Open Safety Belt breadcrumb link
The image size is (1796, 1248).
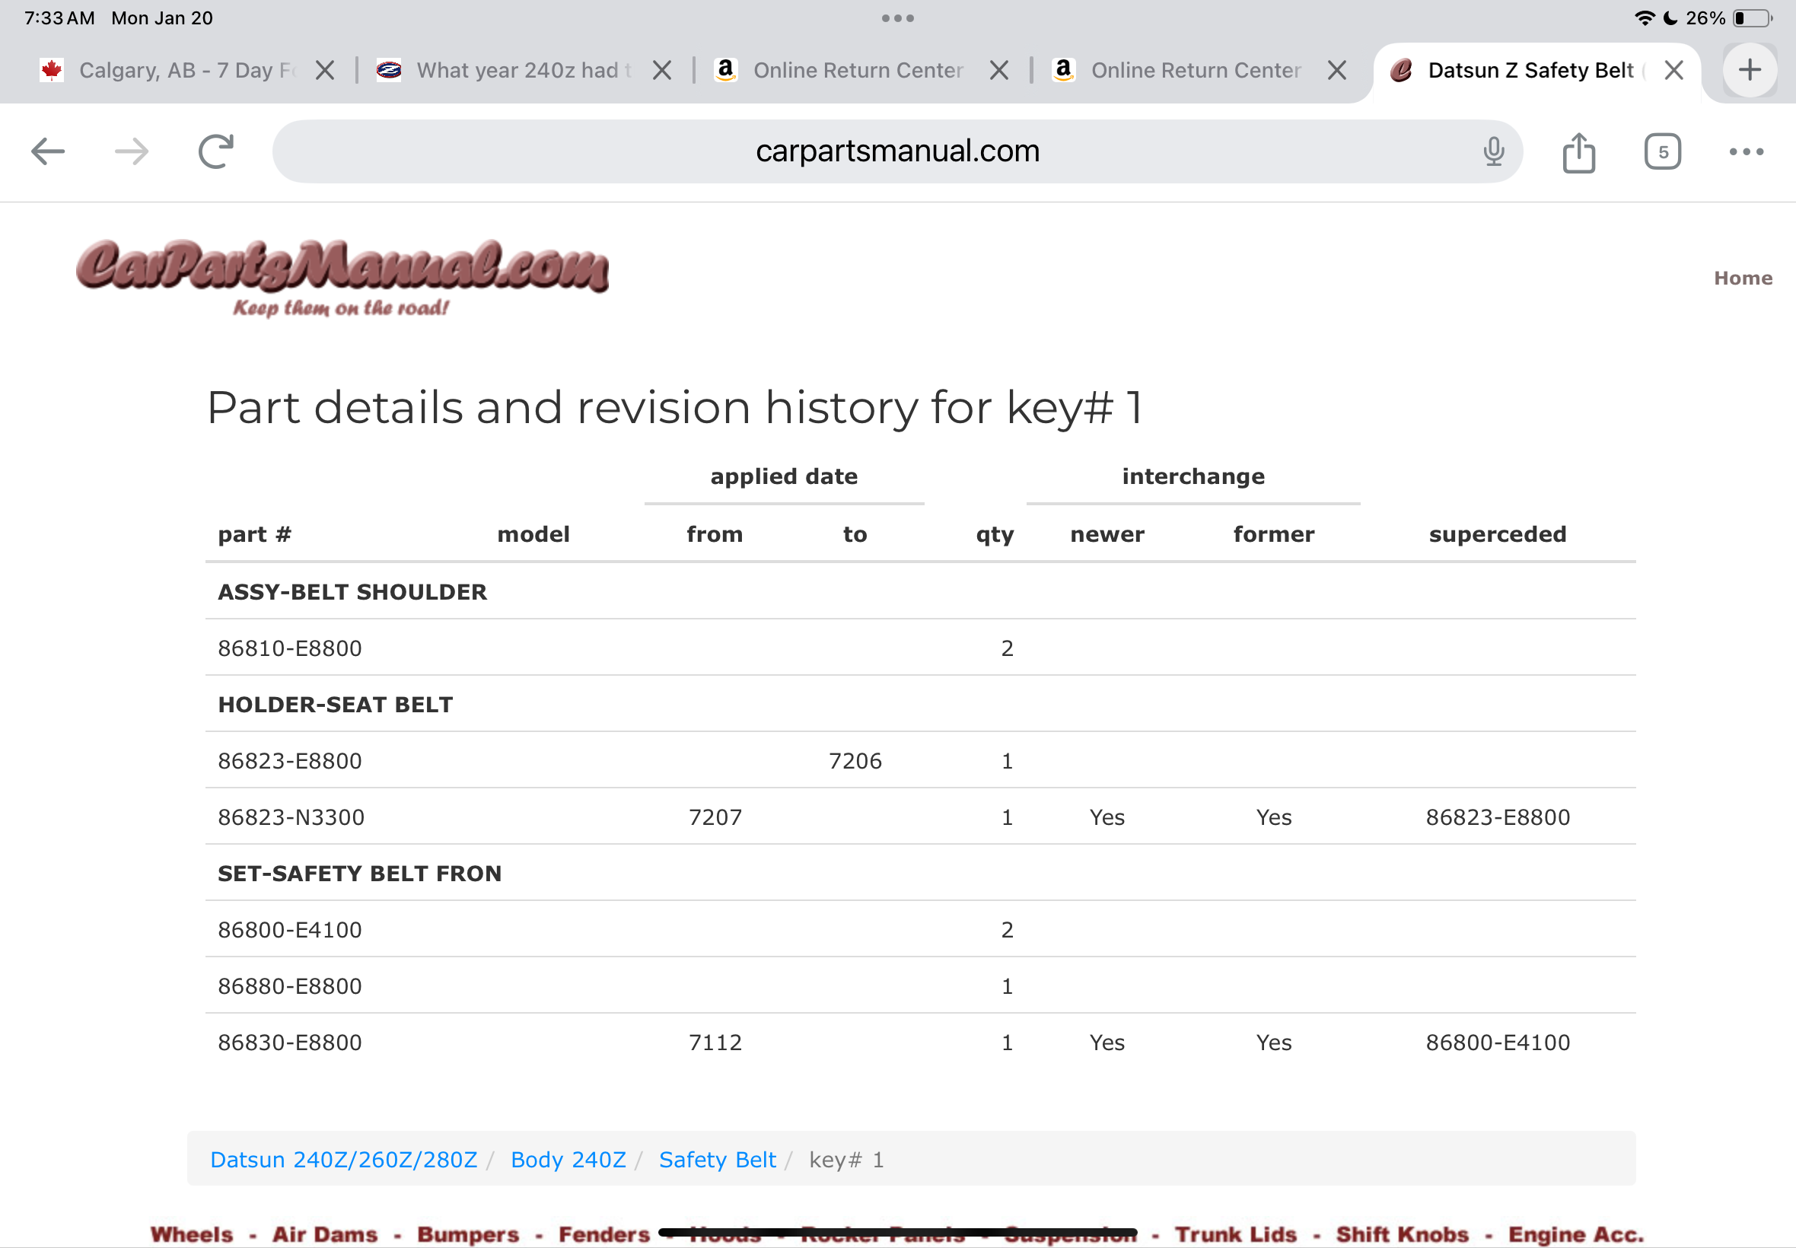pyautogui.click(x=717, y=1159)
